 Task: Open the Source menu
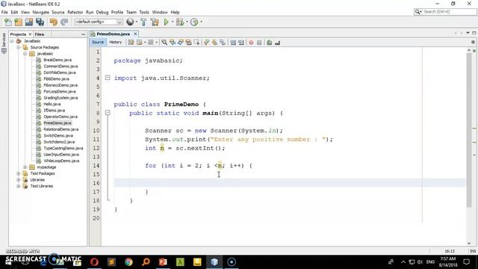(x=58, y=12)
